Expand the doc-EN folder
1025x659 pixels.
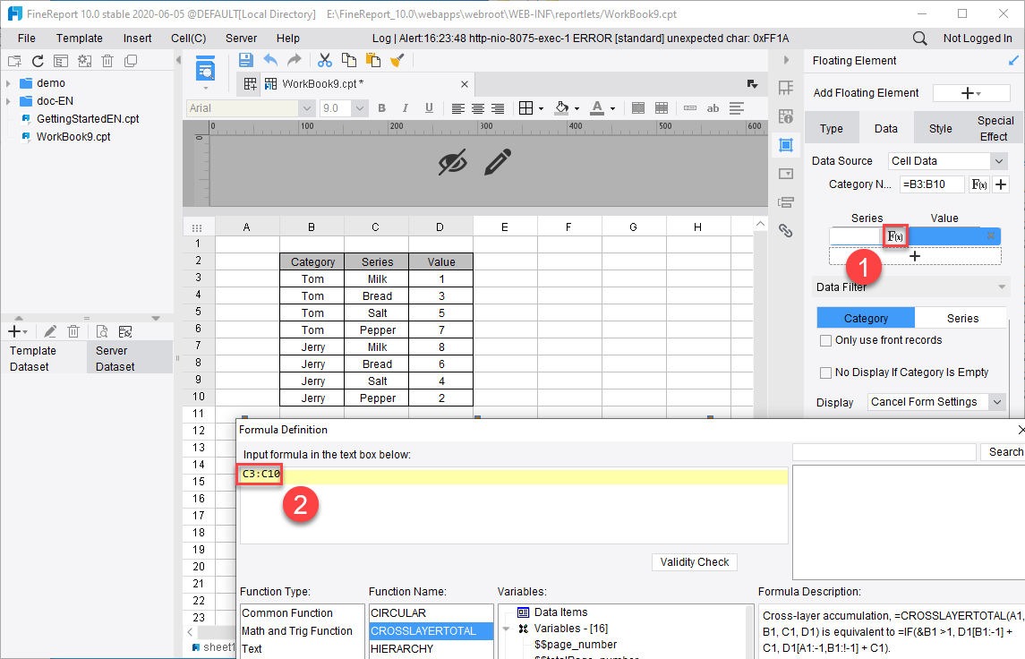point(8,101)
